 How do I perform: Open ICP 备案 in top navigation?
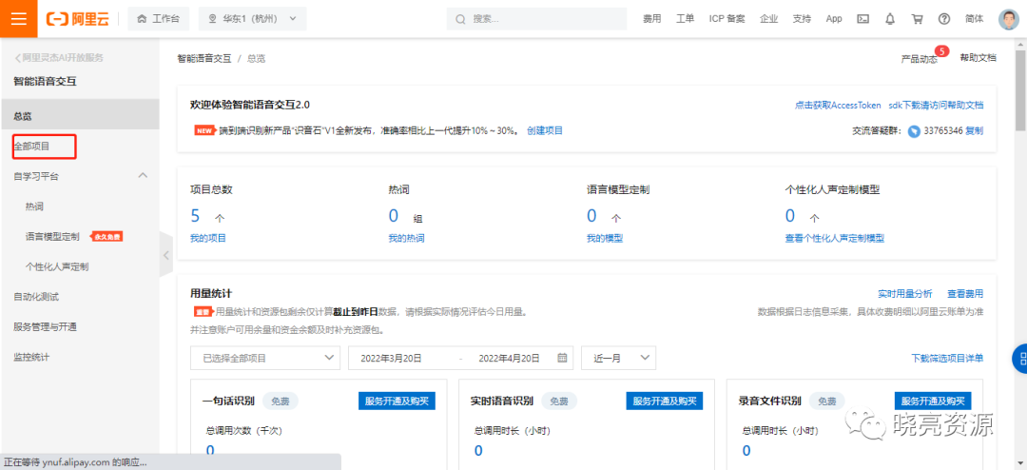(x=727, y=19)
